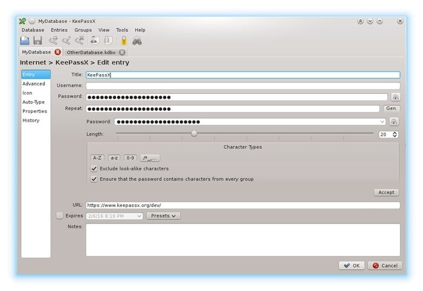Select the Advanced section in sidebar

(x=36, y=84)
